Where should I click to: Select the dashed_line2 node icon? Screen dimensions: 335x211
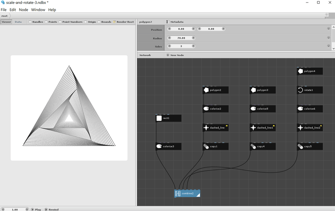coord(300,128)
